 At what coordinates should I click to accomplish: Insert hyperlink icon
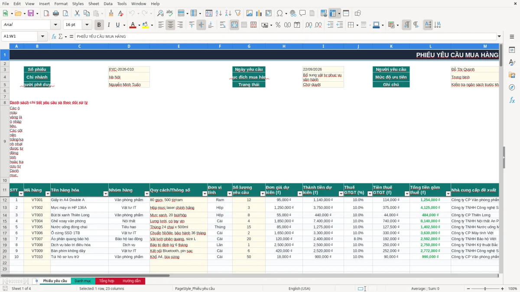click(x=293, y=13)
